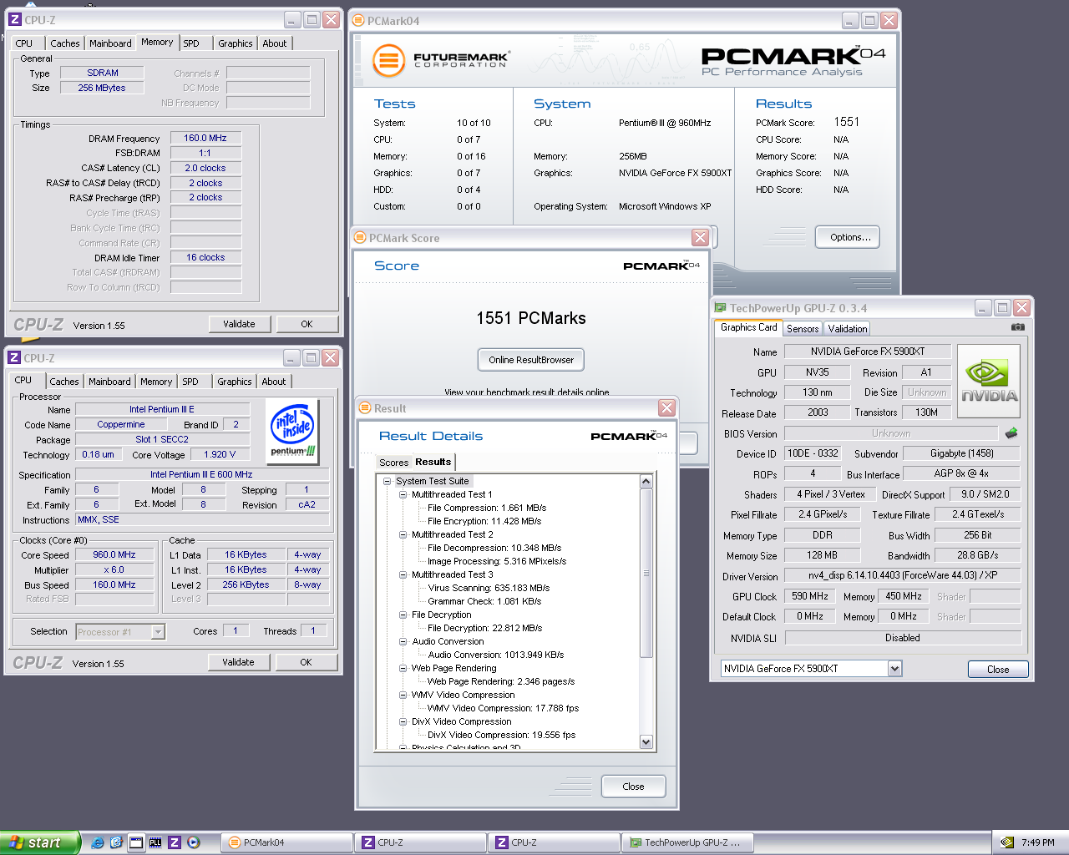Click the GPU Name field NVIDIA GeForce FX 5900XT
Screen dimensions: 1069x855
[868, 352]
